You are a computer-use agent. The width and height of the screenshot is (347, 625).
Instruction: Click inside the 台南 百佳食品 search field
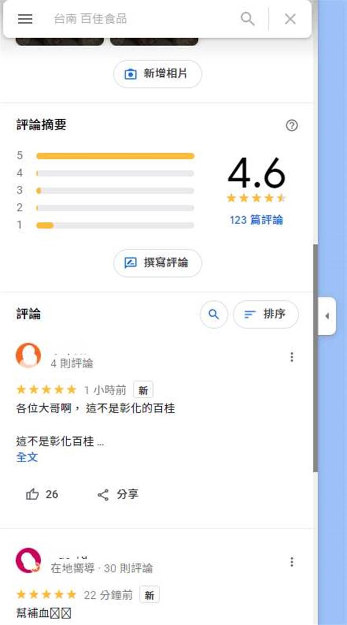coord(106,19)
